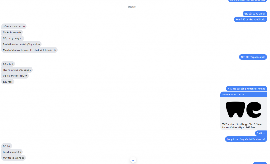Click the "CN 21:30" timestamp
The image size is (270, 164).
[132, 7]
